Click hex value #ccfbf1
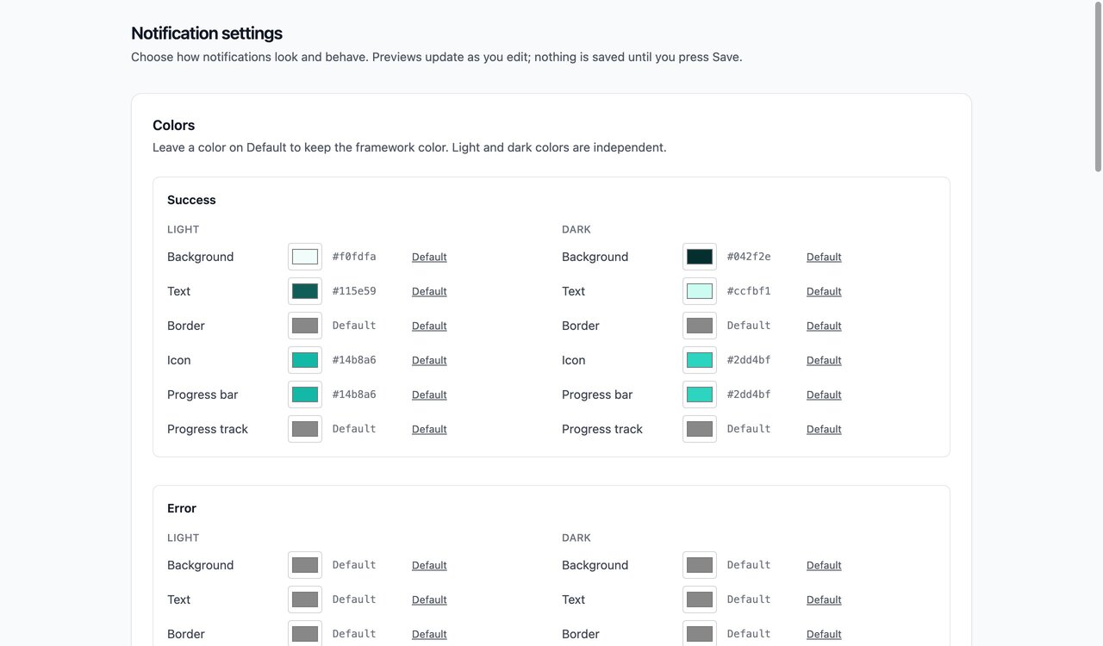The width and height of the screenshot is (1103, 646). (749, 291)
